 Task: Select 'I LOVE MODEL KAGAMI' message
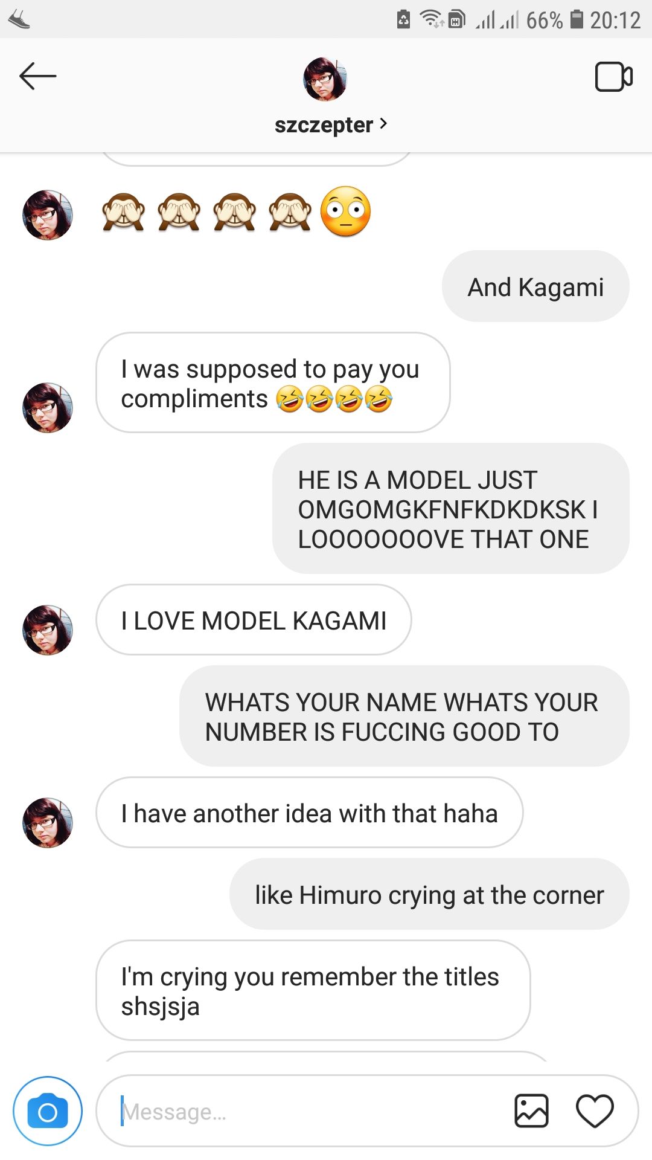pyautogui.click(x=254, y=620)
